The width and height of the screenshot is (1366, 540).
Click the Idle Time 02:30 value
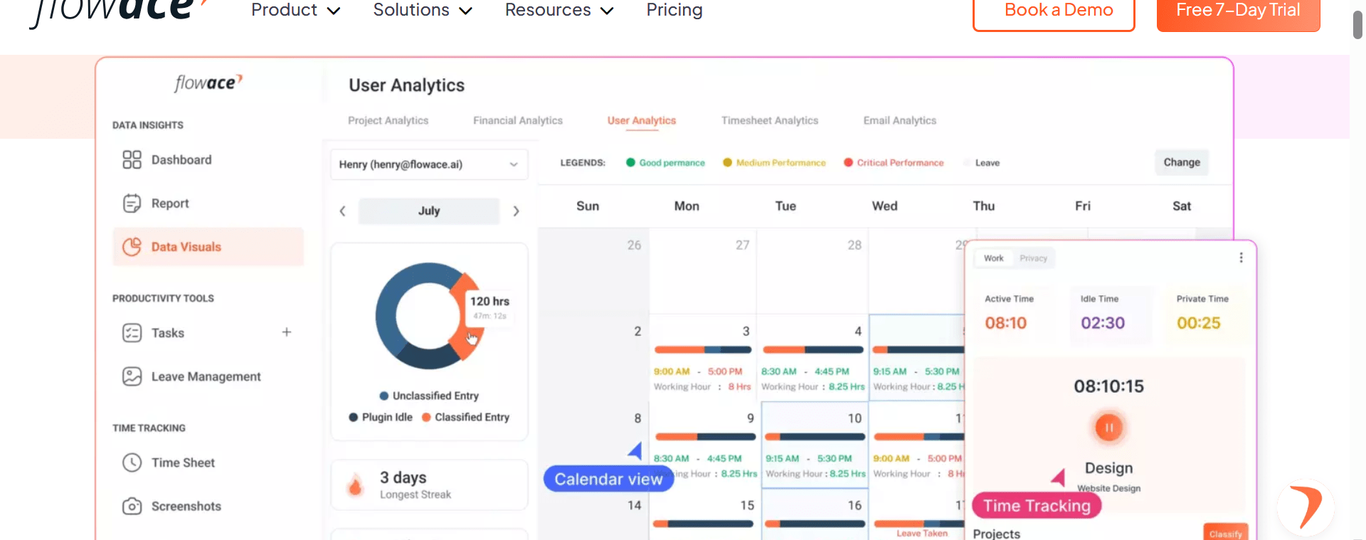(x=1103, y=323)
